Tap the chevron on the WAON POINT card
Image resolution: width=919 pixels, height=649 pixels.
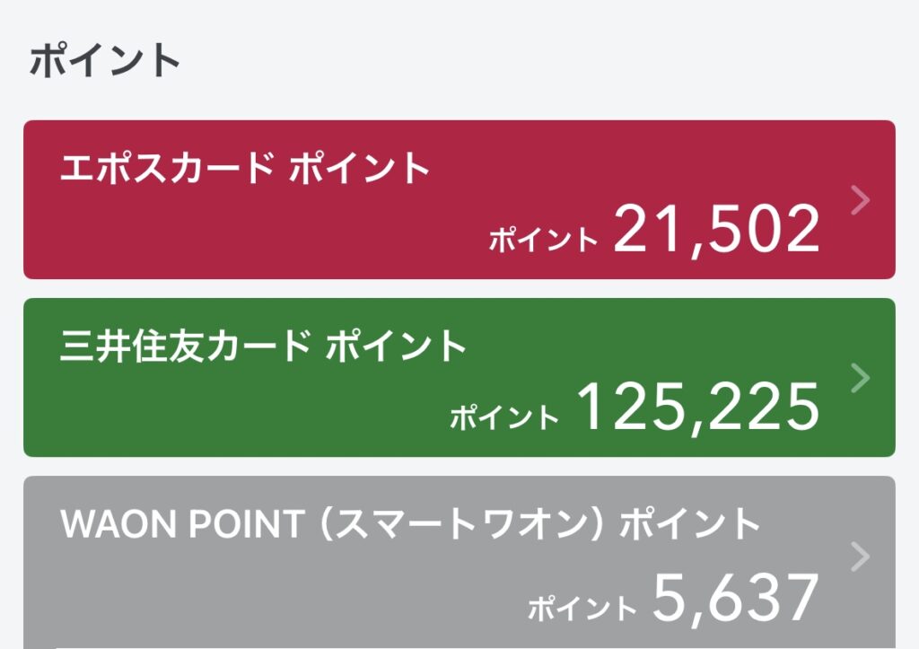pos(860,557)
